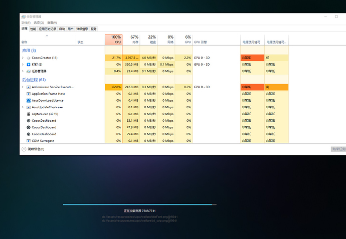Open the 文件(F) menu
346x239 pixels.
click(x=26, y=23)
